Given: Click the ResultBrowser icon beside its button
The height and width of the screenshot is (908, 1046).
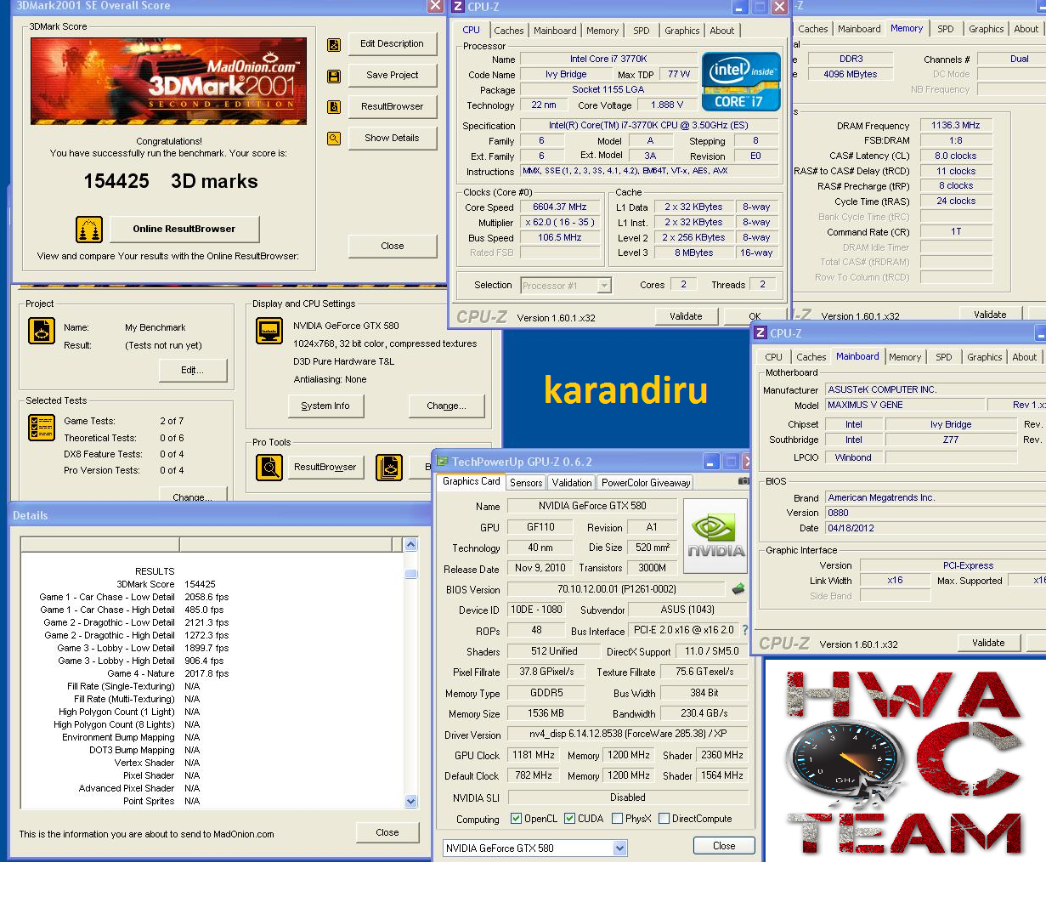Looking at the screenshot, I should 334,107.
